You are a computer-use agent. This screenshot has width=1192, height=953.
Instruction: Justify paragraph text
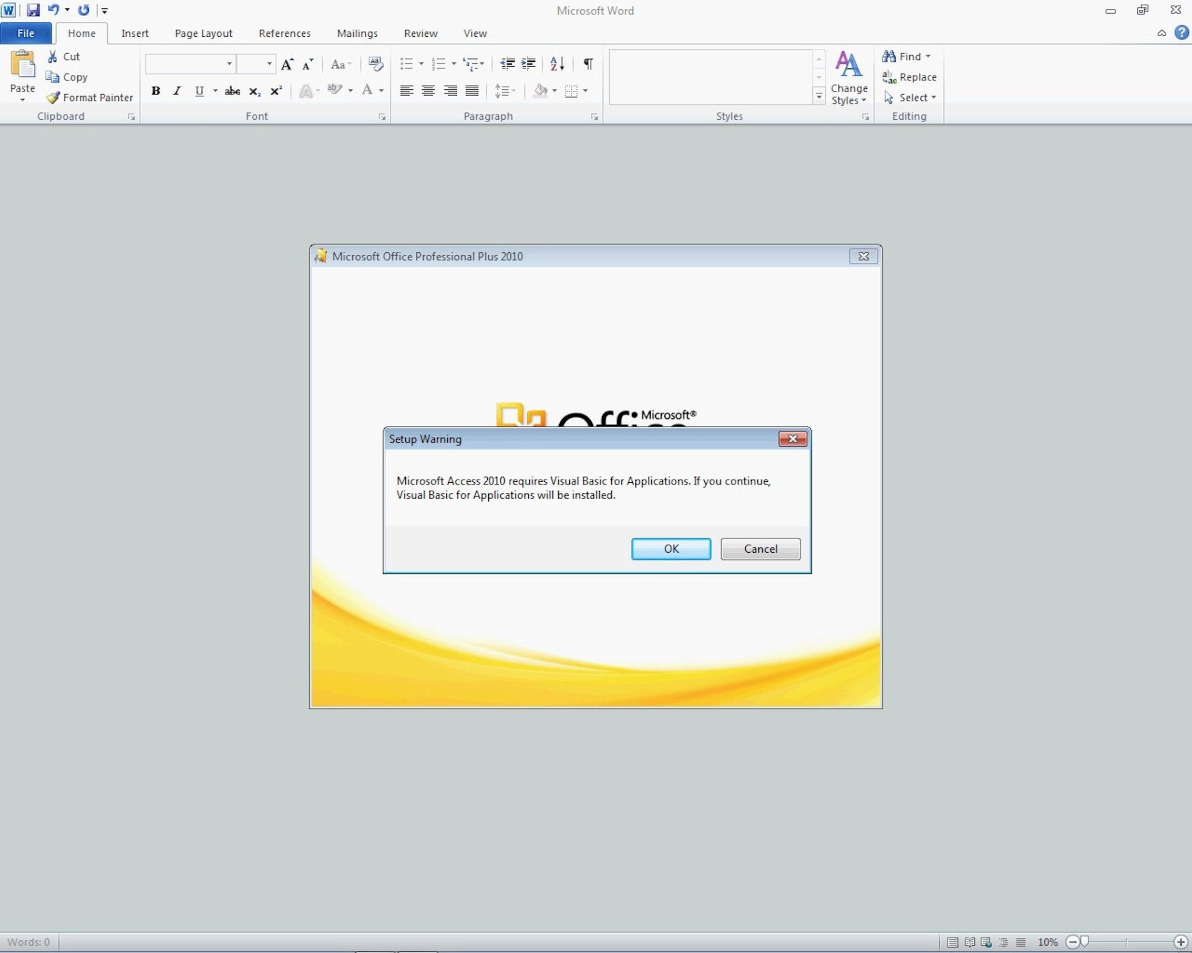click(x=471, y=91)
